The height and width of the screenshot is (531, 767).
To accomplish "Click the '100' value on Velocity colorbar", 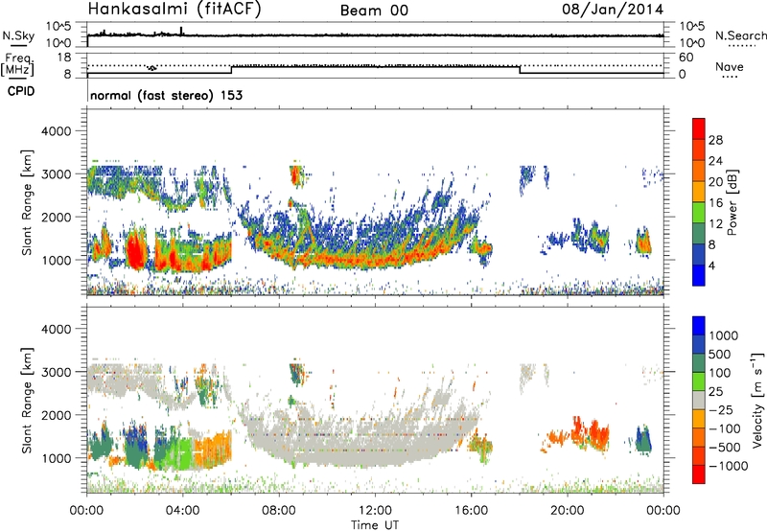I will [x=720, y=373].
